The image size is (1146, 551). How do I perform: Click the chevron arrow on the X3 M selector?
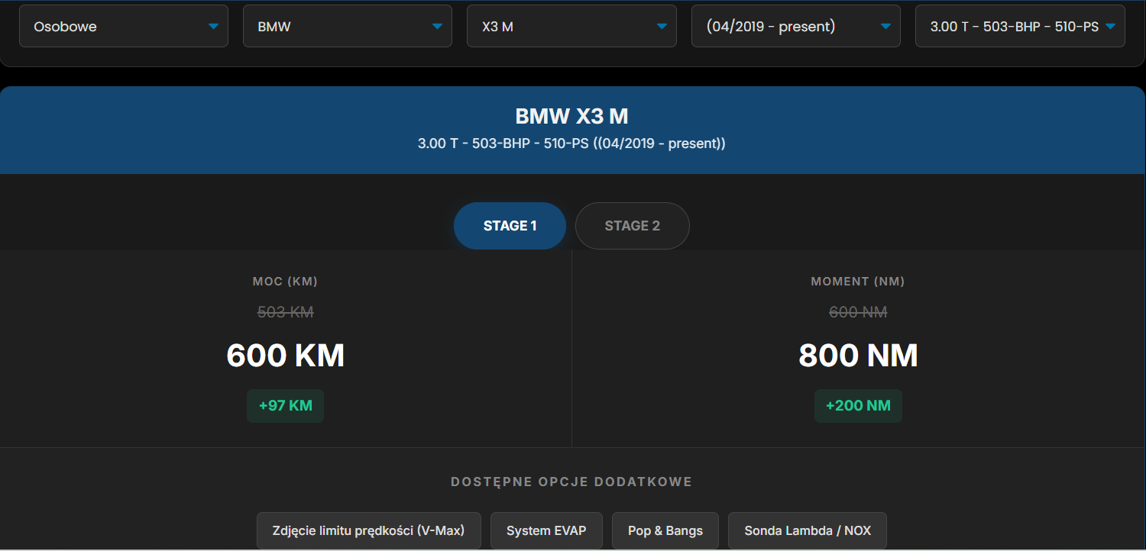[x=661, y=25]
